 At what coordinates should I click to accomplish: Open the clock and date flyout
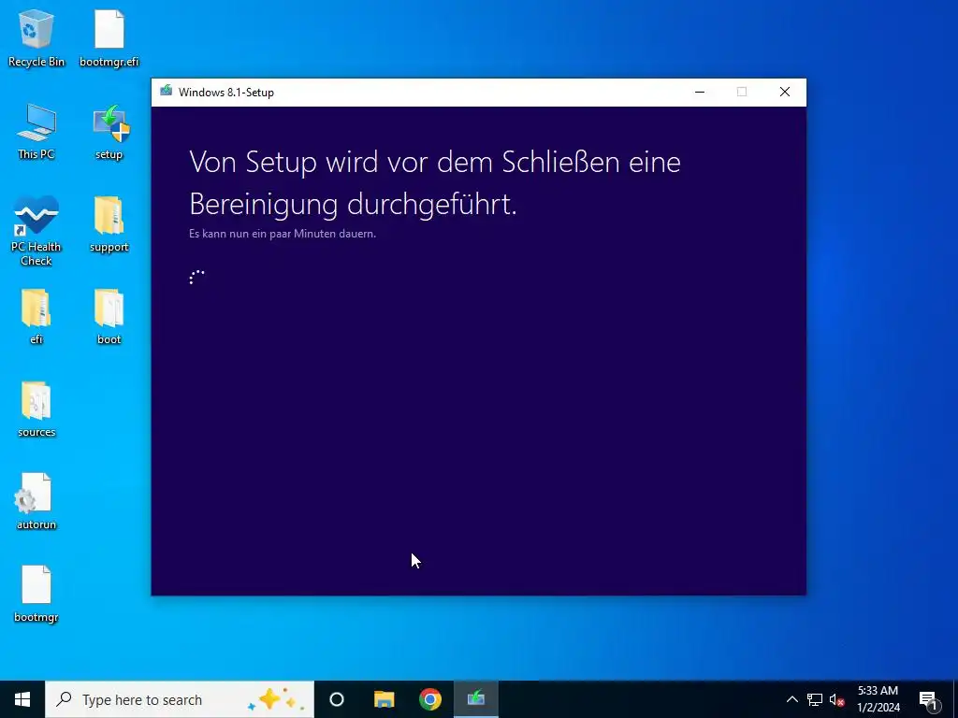click(x=878, y=699)
